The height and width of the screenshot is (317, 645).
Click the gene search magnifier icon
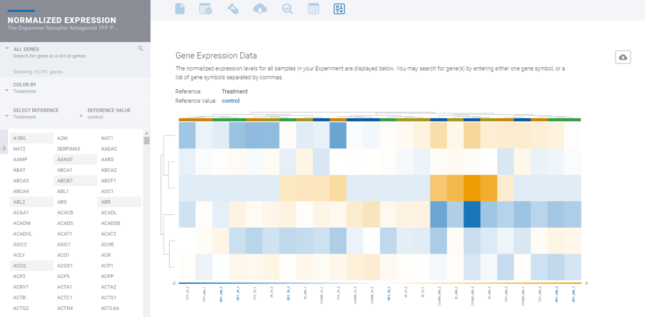click(x=141, y=48)
